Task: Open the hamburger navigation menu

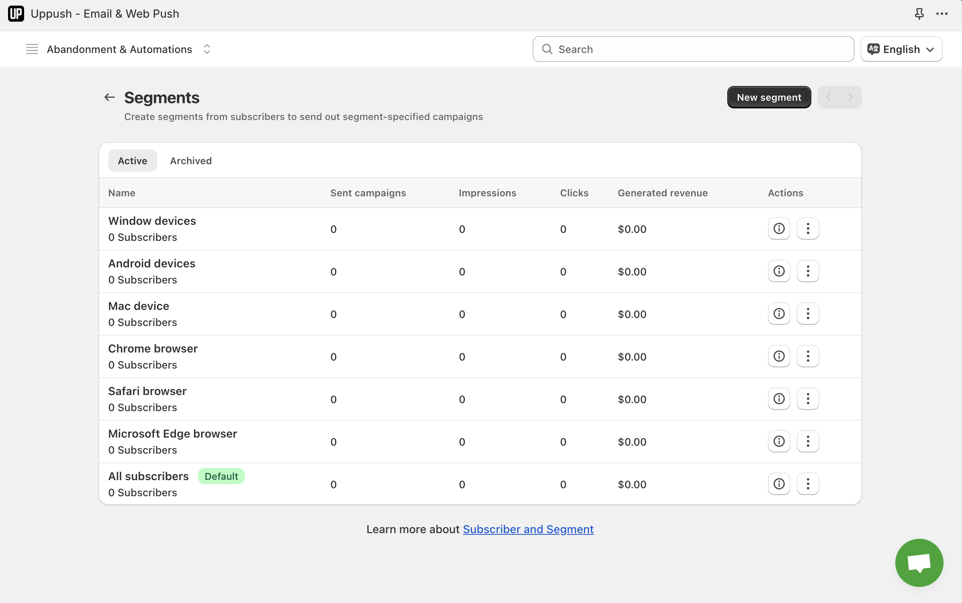Action: point(32,49)
